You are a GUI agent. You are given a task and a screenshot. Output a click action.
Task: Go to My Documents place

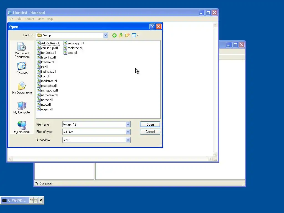[x=22, y=88]
